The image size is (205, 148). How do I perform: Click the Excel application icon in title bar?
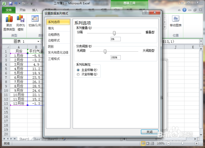click(4, 3)
